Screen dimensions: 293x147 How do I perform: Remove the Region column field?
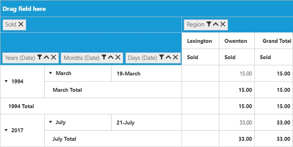pos(223,24)
